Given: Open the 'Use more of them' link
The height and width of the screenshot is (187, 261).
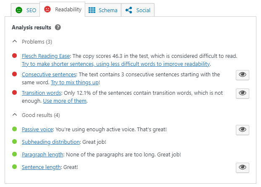Looking at the screenshot, I should (x=65, y=101).
